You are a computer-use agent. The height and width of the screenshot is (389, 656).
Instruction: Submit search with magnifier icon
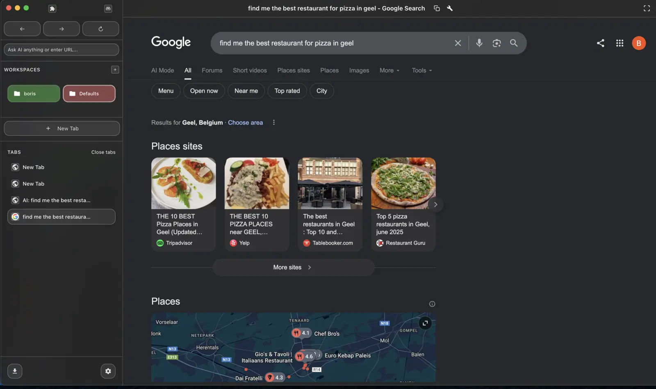514,43
